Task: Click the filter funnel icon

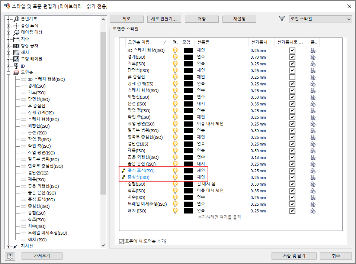Action: tap(282, 19)
